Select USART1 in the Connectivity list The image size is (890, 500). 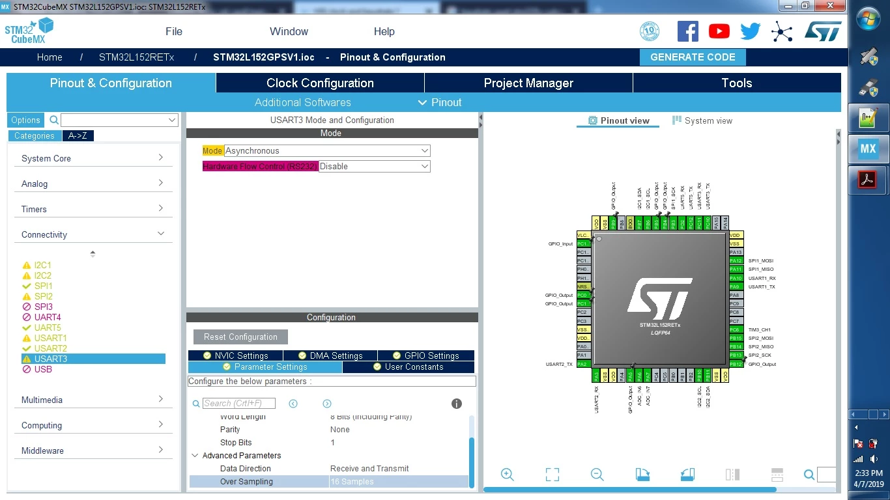click(x=51, y=338)
